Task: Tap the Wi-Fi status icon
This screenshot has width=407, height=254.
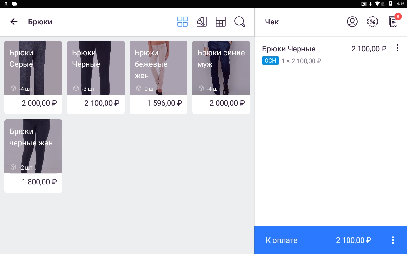Action: coord(377,4)
